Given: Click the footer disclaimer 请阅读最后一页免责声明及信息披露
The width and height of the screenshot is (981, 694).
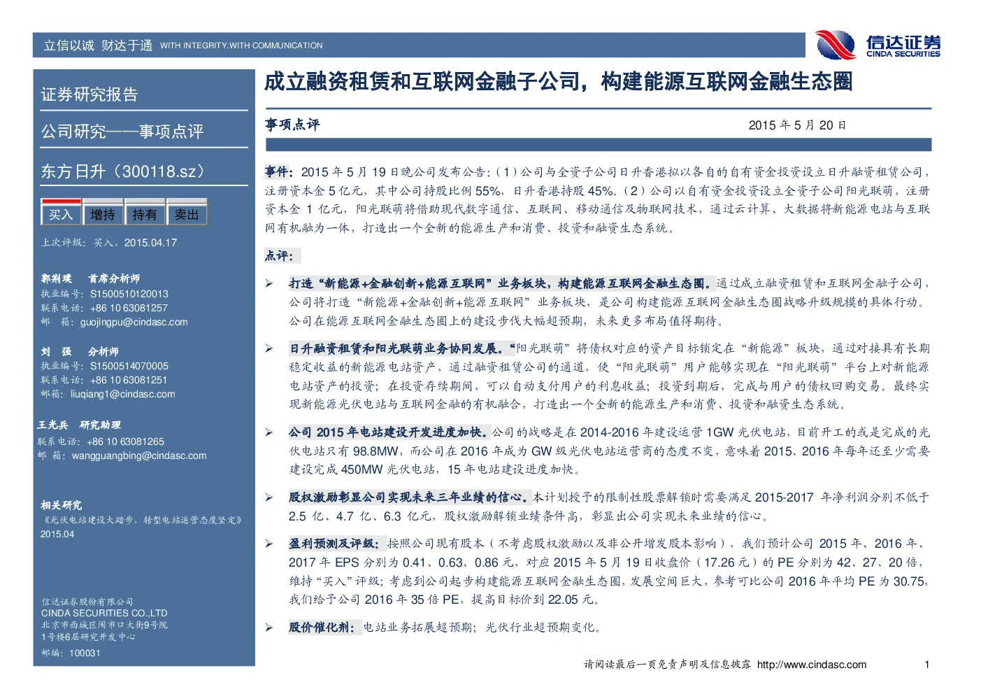Looking at the screenshot, I should pyautogui.click(x=668, y=665).
